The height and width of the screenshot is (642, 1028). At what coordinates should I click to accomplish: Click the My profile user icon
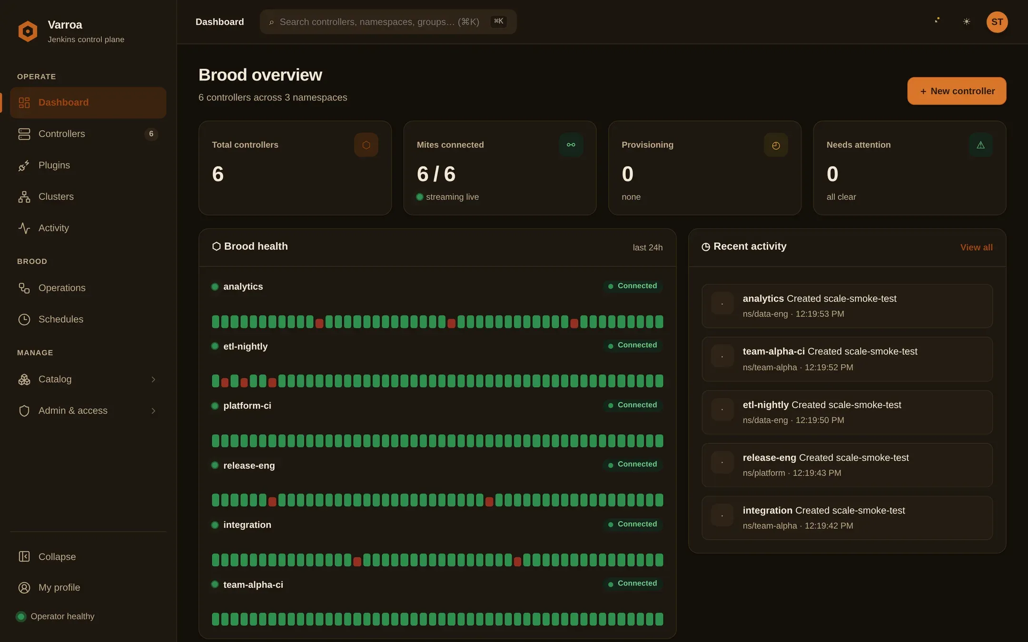coord(24,588)
